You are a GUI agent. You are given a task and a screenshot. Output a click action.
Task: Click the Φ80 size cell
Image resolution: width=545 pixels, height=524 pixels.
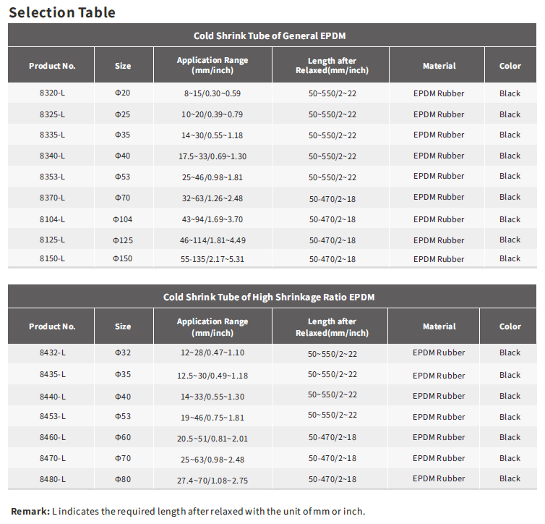(x=123, y=479)
